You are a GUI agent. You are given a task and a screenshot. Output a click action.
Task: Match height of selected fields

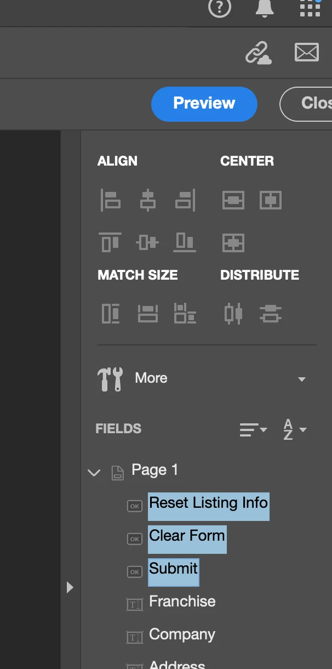tap(111, 314)
